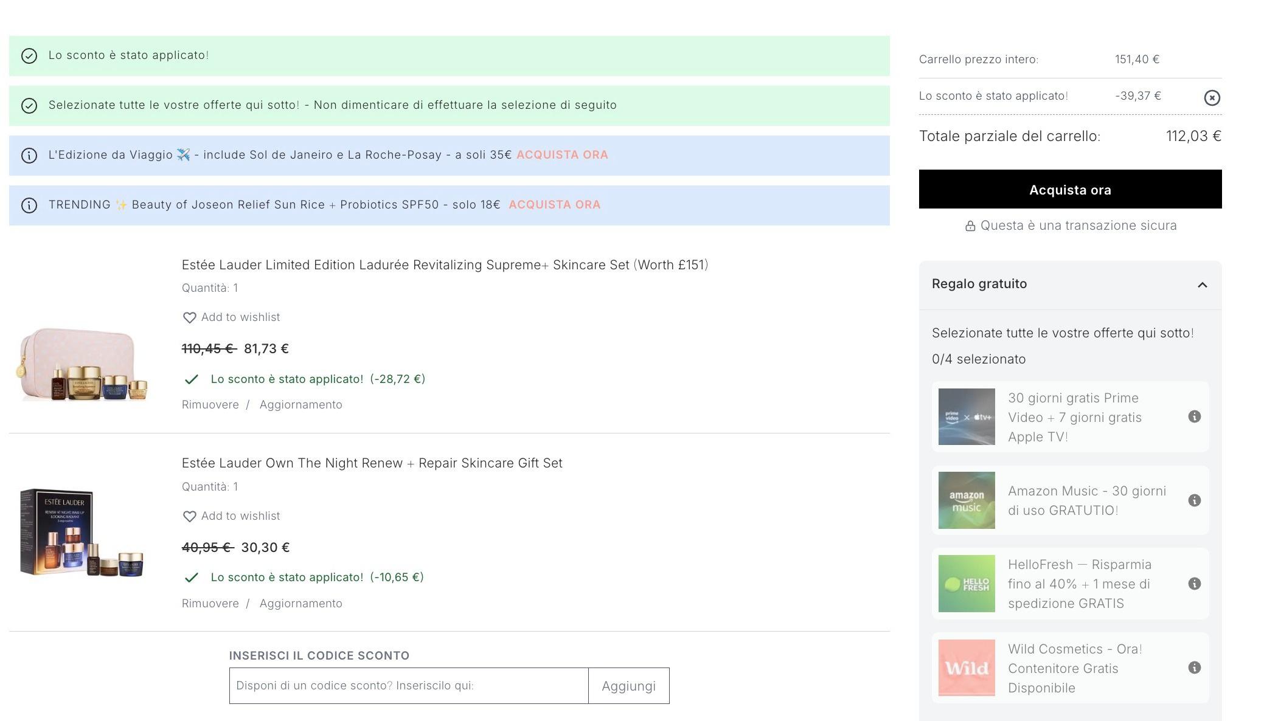Click the check icon in the 'Lo sconto è stato applicato!' banner
This screenshot has width=1264, height=721.
point(29,56)
